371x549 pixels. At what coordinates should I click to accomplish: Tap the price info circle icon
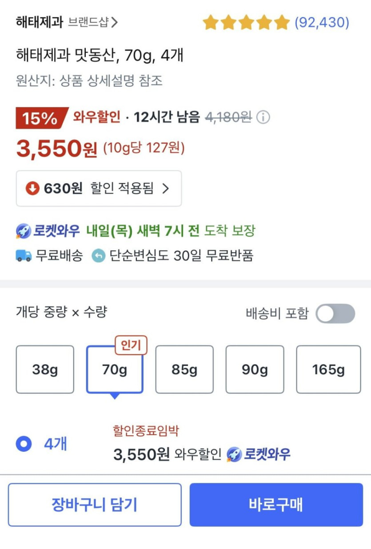(263, 118)
